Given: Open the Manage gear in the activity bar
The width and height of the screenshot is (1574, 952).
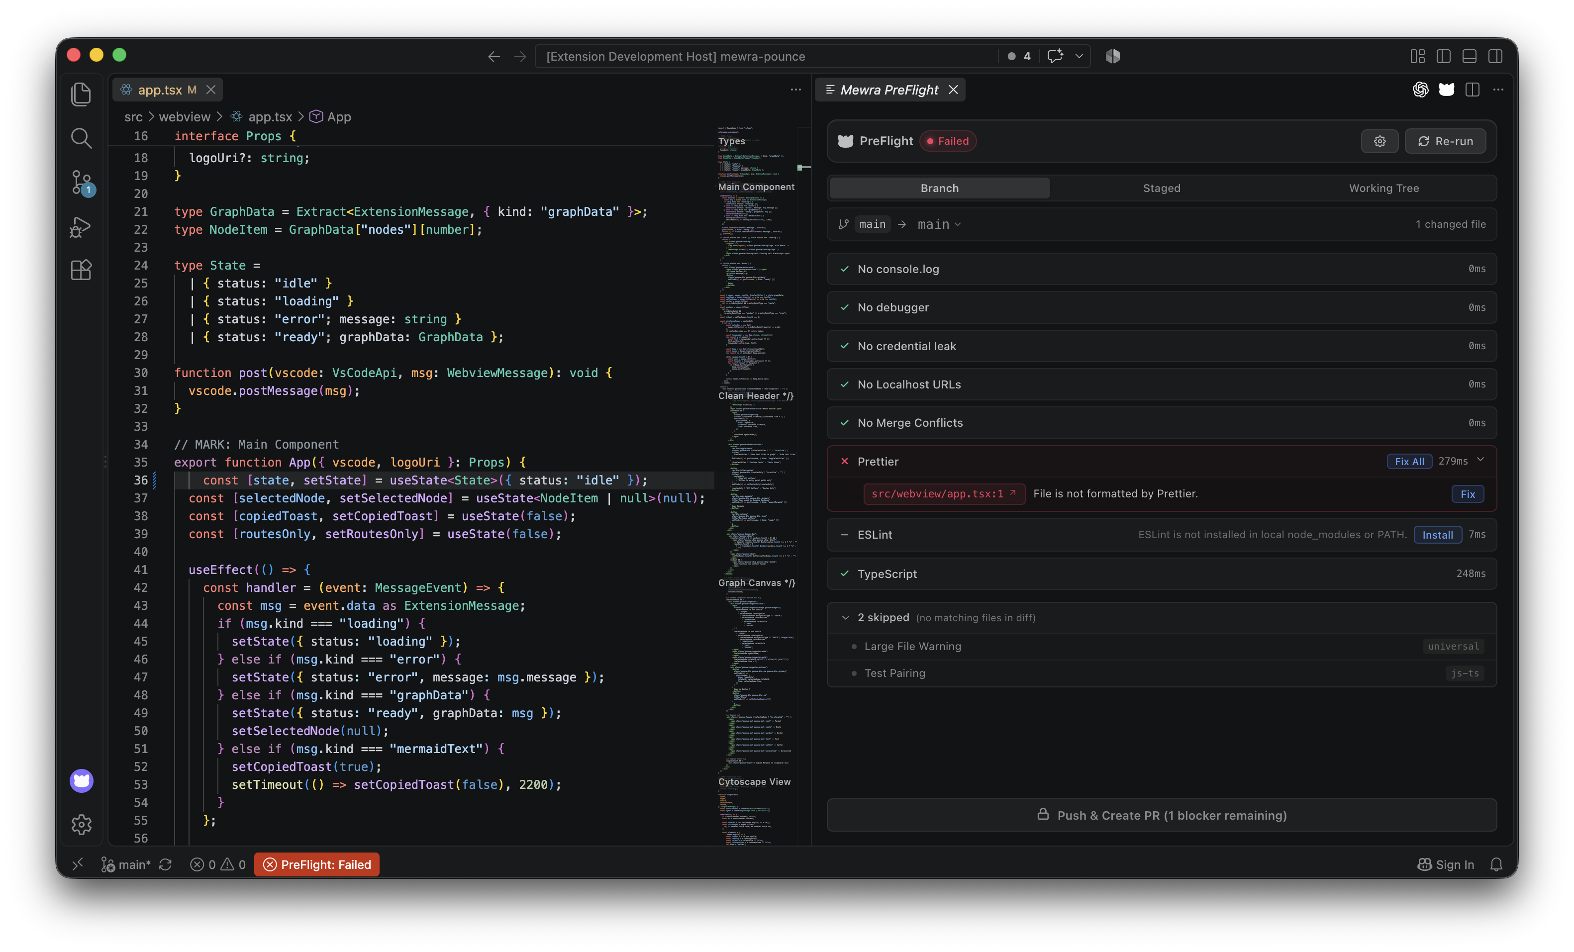Looking at the screenshot, I should 81,824.
